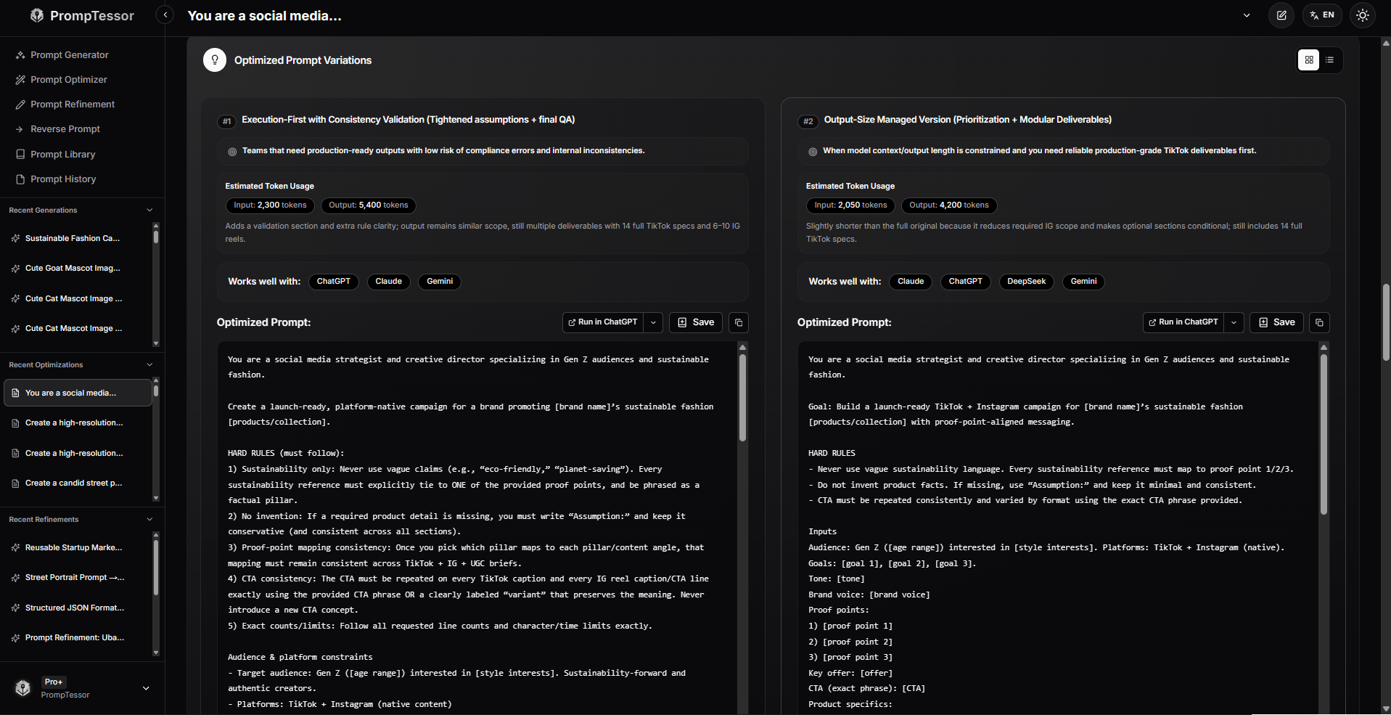The image size is (1391, 715).
Task: Expand the top header chevron dropdown
Action: (x=1247, y=15)
